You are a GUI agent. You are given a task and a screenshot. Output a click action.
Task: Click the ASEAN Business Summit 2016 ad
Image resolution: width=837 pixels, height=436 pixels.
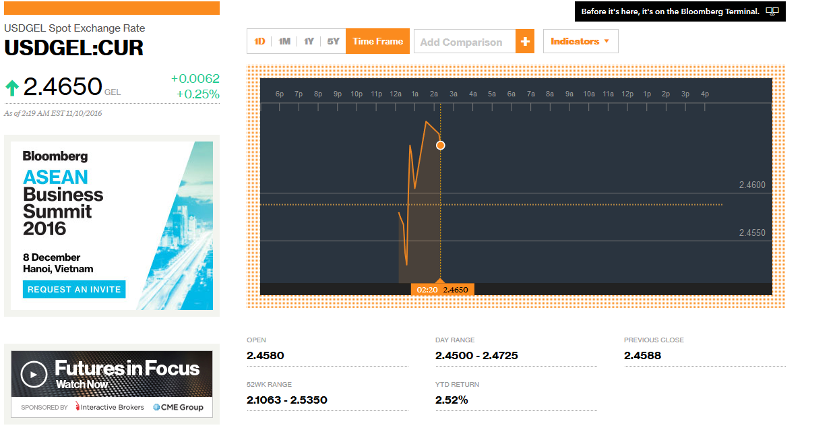112,226
